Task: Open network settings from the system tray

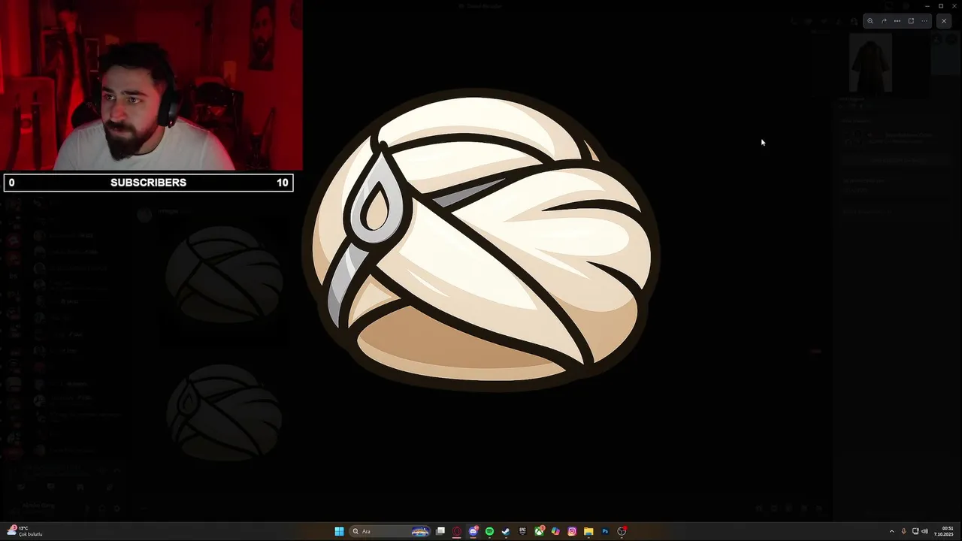Action: [915, 531]
